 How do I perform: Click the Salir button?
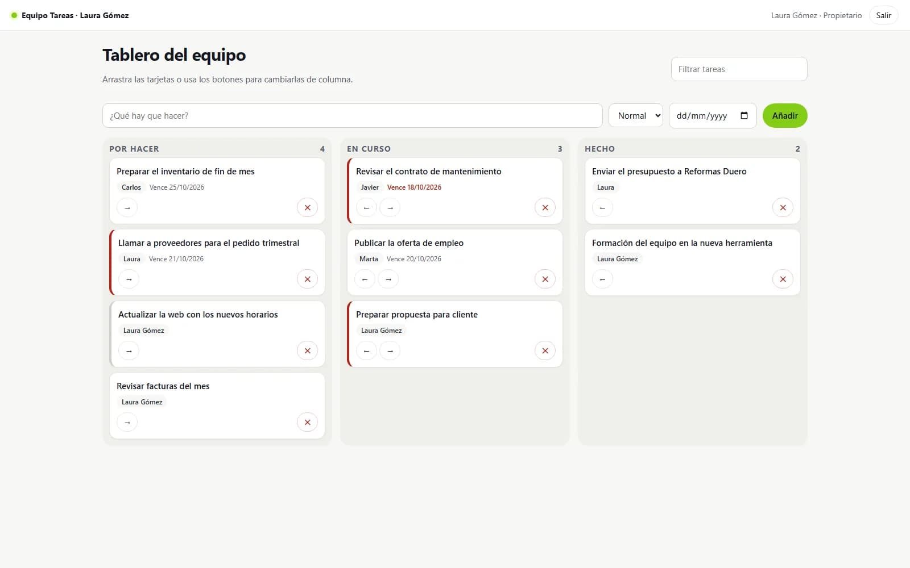(883, 15)
